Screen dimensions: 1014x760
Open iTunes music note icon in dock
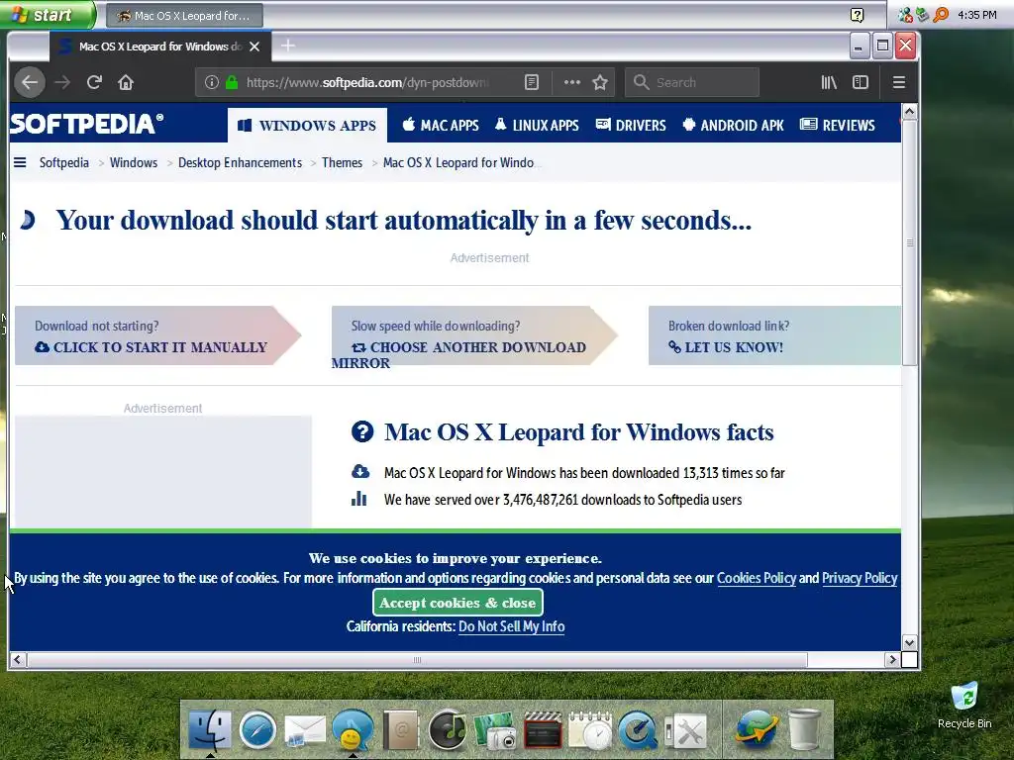tap(448, 730)
